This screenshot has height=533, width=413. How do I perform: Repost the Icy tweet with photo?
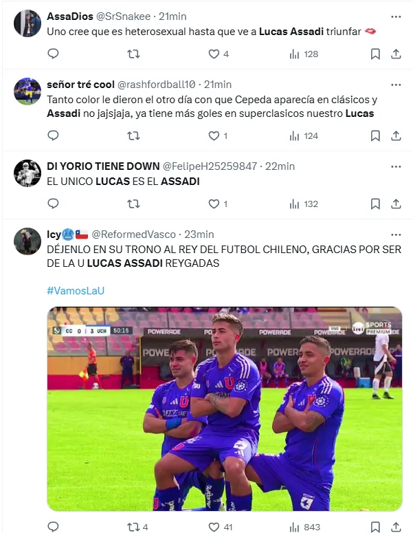point(134,527)
